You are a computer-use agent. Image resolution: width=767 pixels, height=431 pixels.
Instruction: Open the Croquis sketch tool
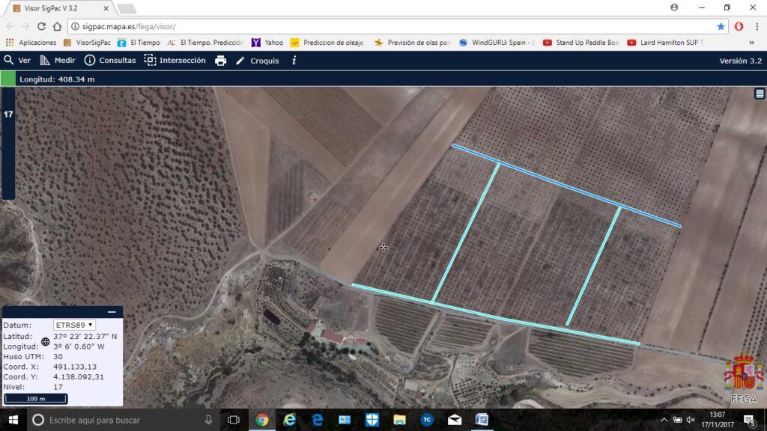(258, 61)
